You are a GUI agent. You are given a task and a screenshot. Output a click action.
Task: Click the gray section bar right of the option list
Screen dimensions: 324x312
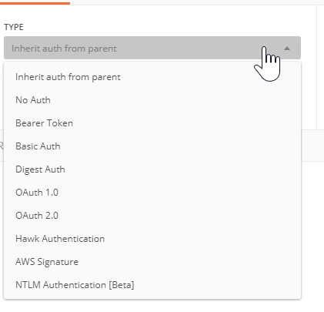(x=312, y=146)
